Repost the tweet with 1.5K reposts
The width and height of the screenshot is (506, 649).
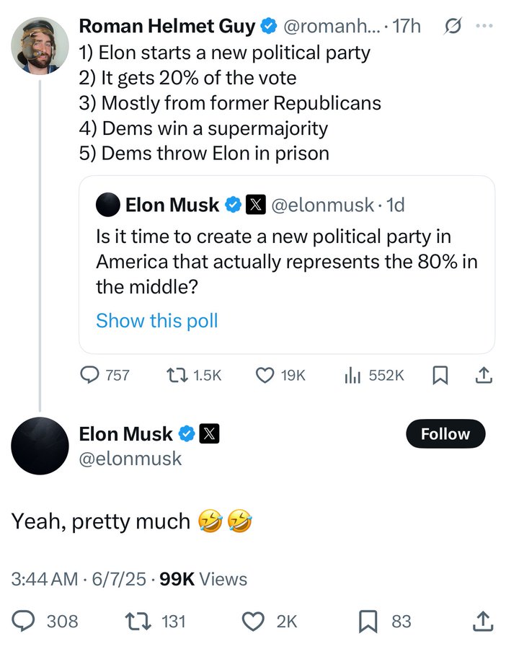click(194, 375)
